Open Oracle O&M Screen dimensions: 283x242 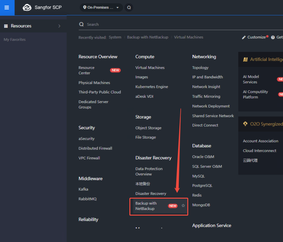point(203,157)
